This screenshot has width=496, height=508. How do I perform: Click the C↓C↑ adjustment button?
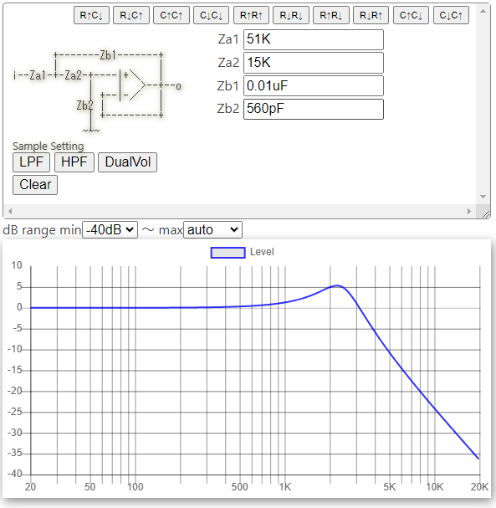[x=451, y=15]
